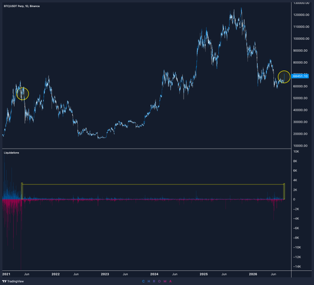The width and height of the screenshot is (314, 285).
Task: Click the 2K liquidations axis label
Action: coord(296,190)
